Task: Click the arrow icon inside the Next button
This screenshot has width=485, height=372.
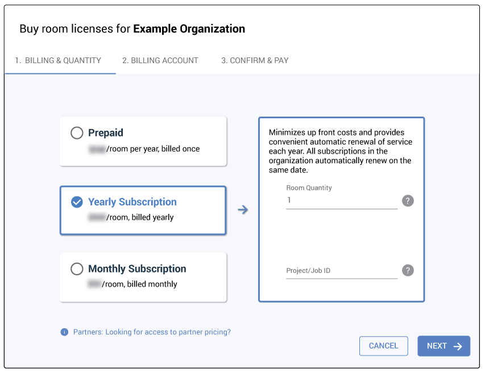Action: (x=458, y=346)
